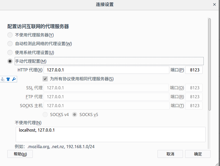
Task: Click the blue wrench settings icon
Action: [14, 79]
